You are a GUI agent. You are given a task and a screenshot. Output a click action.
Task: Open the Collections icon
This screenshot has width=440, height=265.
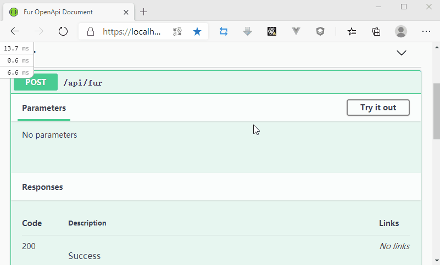[376, 32]
